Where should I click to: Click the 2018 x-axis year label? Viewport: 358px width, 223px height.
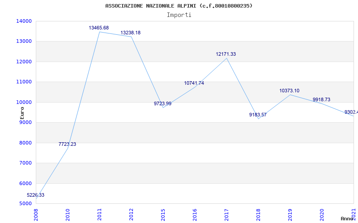[258, 215]
